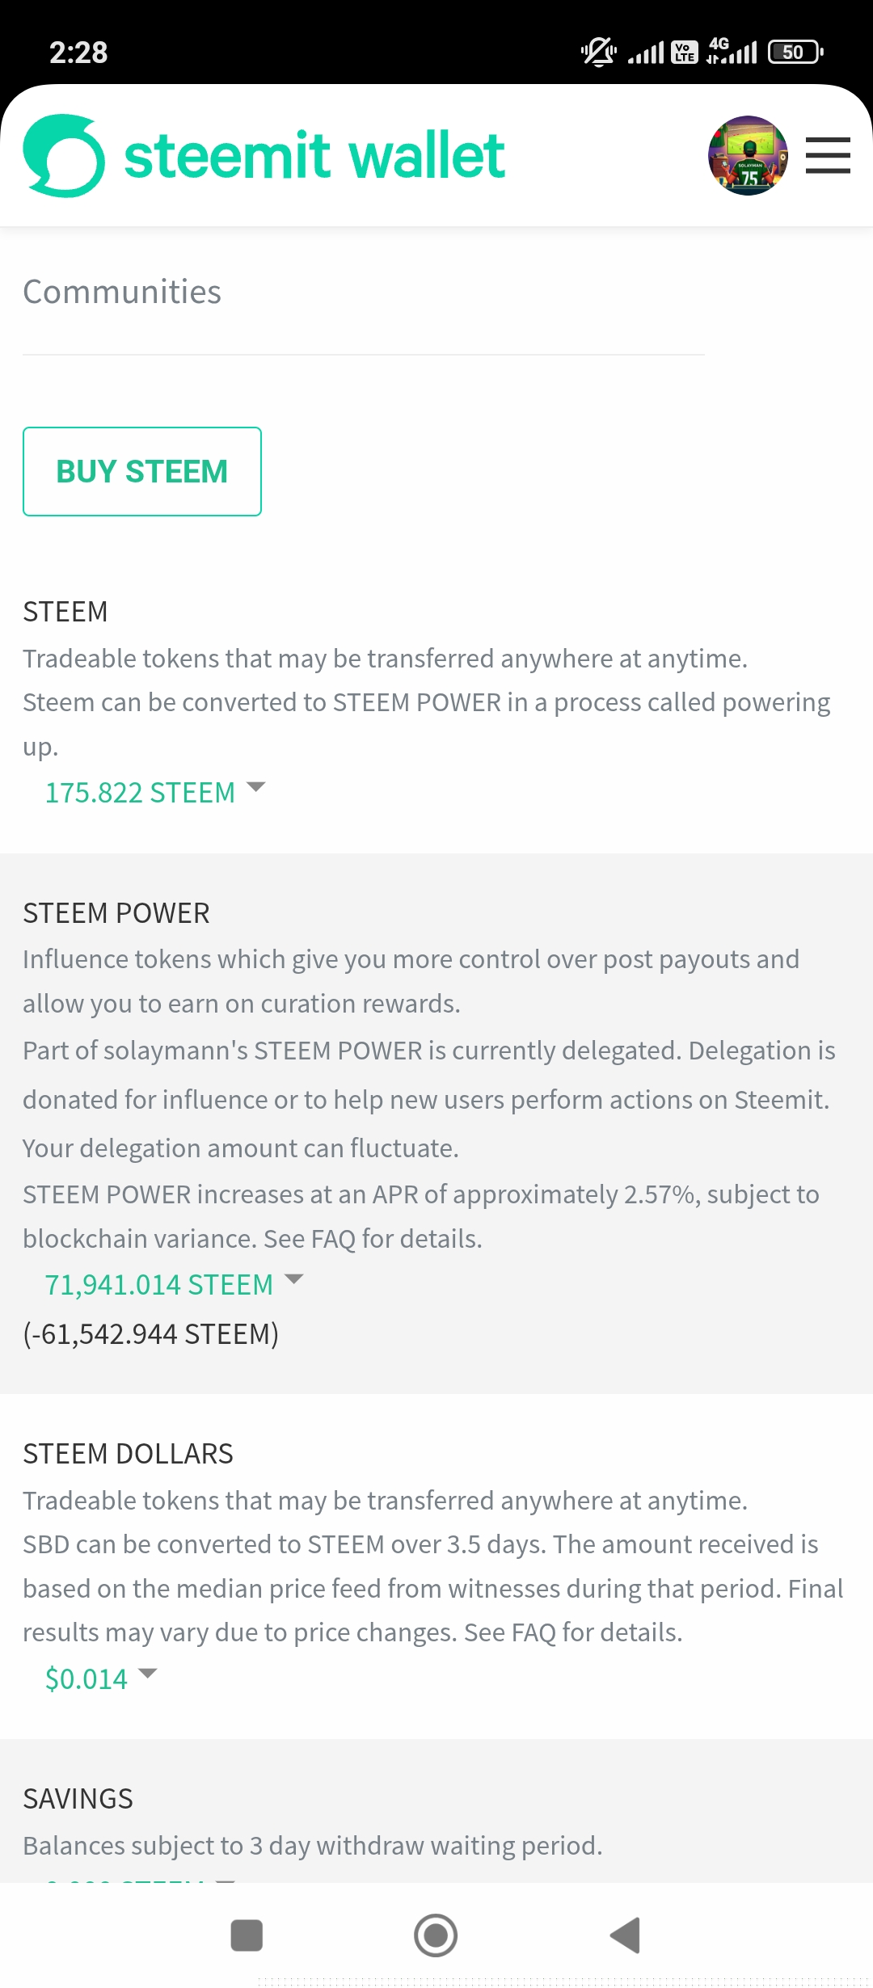The image size is (873, 1988).
Task: Tap the 4G signal strength icon
Action: click(x=732, y=51)
